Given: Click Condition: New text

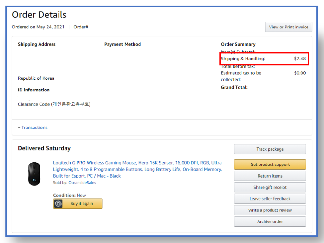Looking at the screenshot, I should [x=69, y=196].
